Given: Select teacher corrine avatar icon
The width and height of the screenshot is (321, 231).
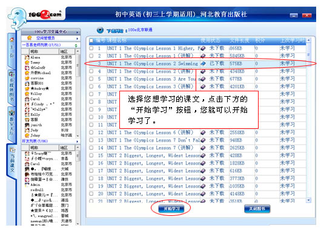Looking at the screenshot, I should 27,78.
